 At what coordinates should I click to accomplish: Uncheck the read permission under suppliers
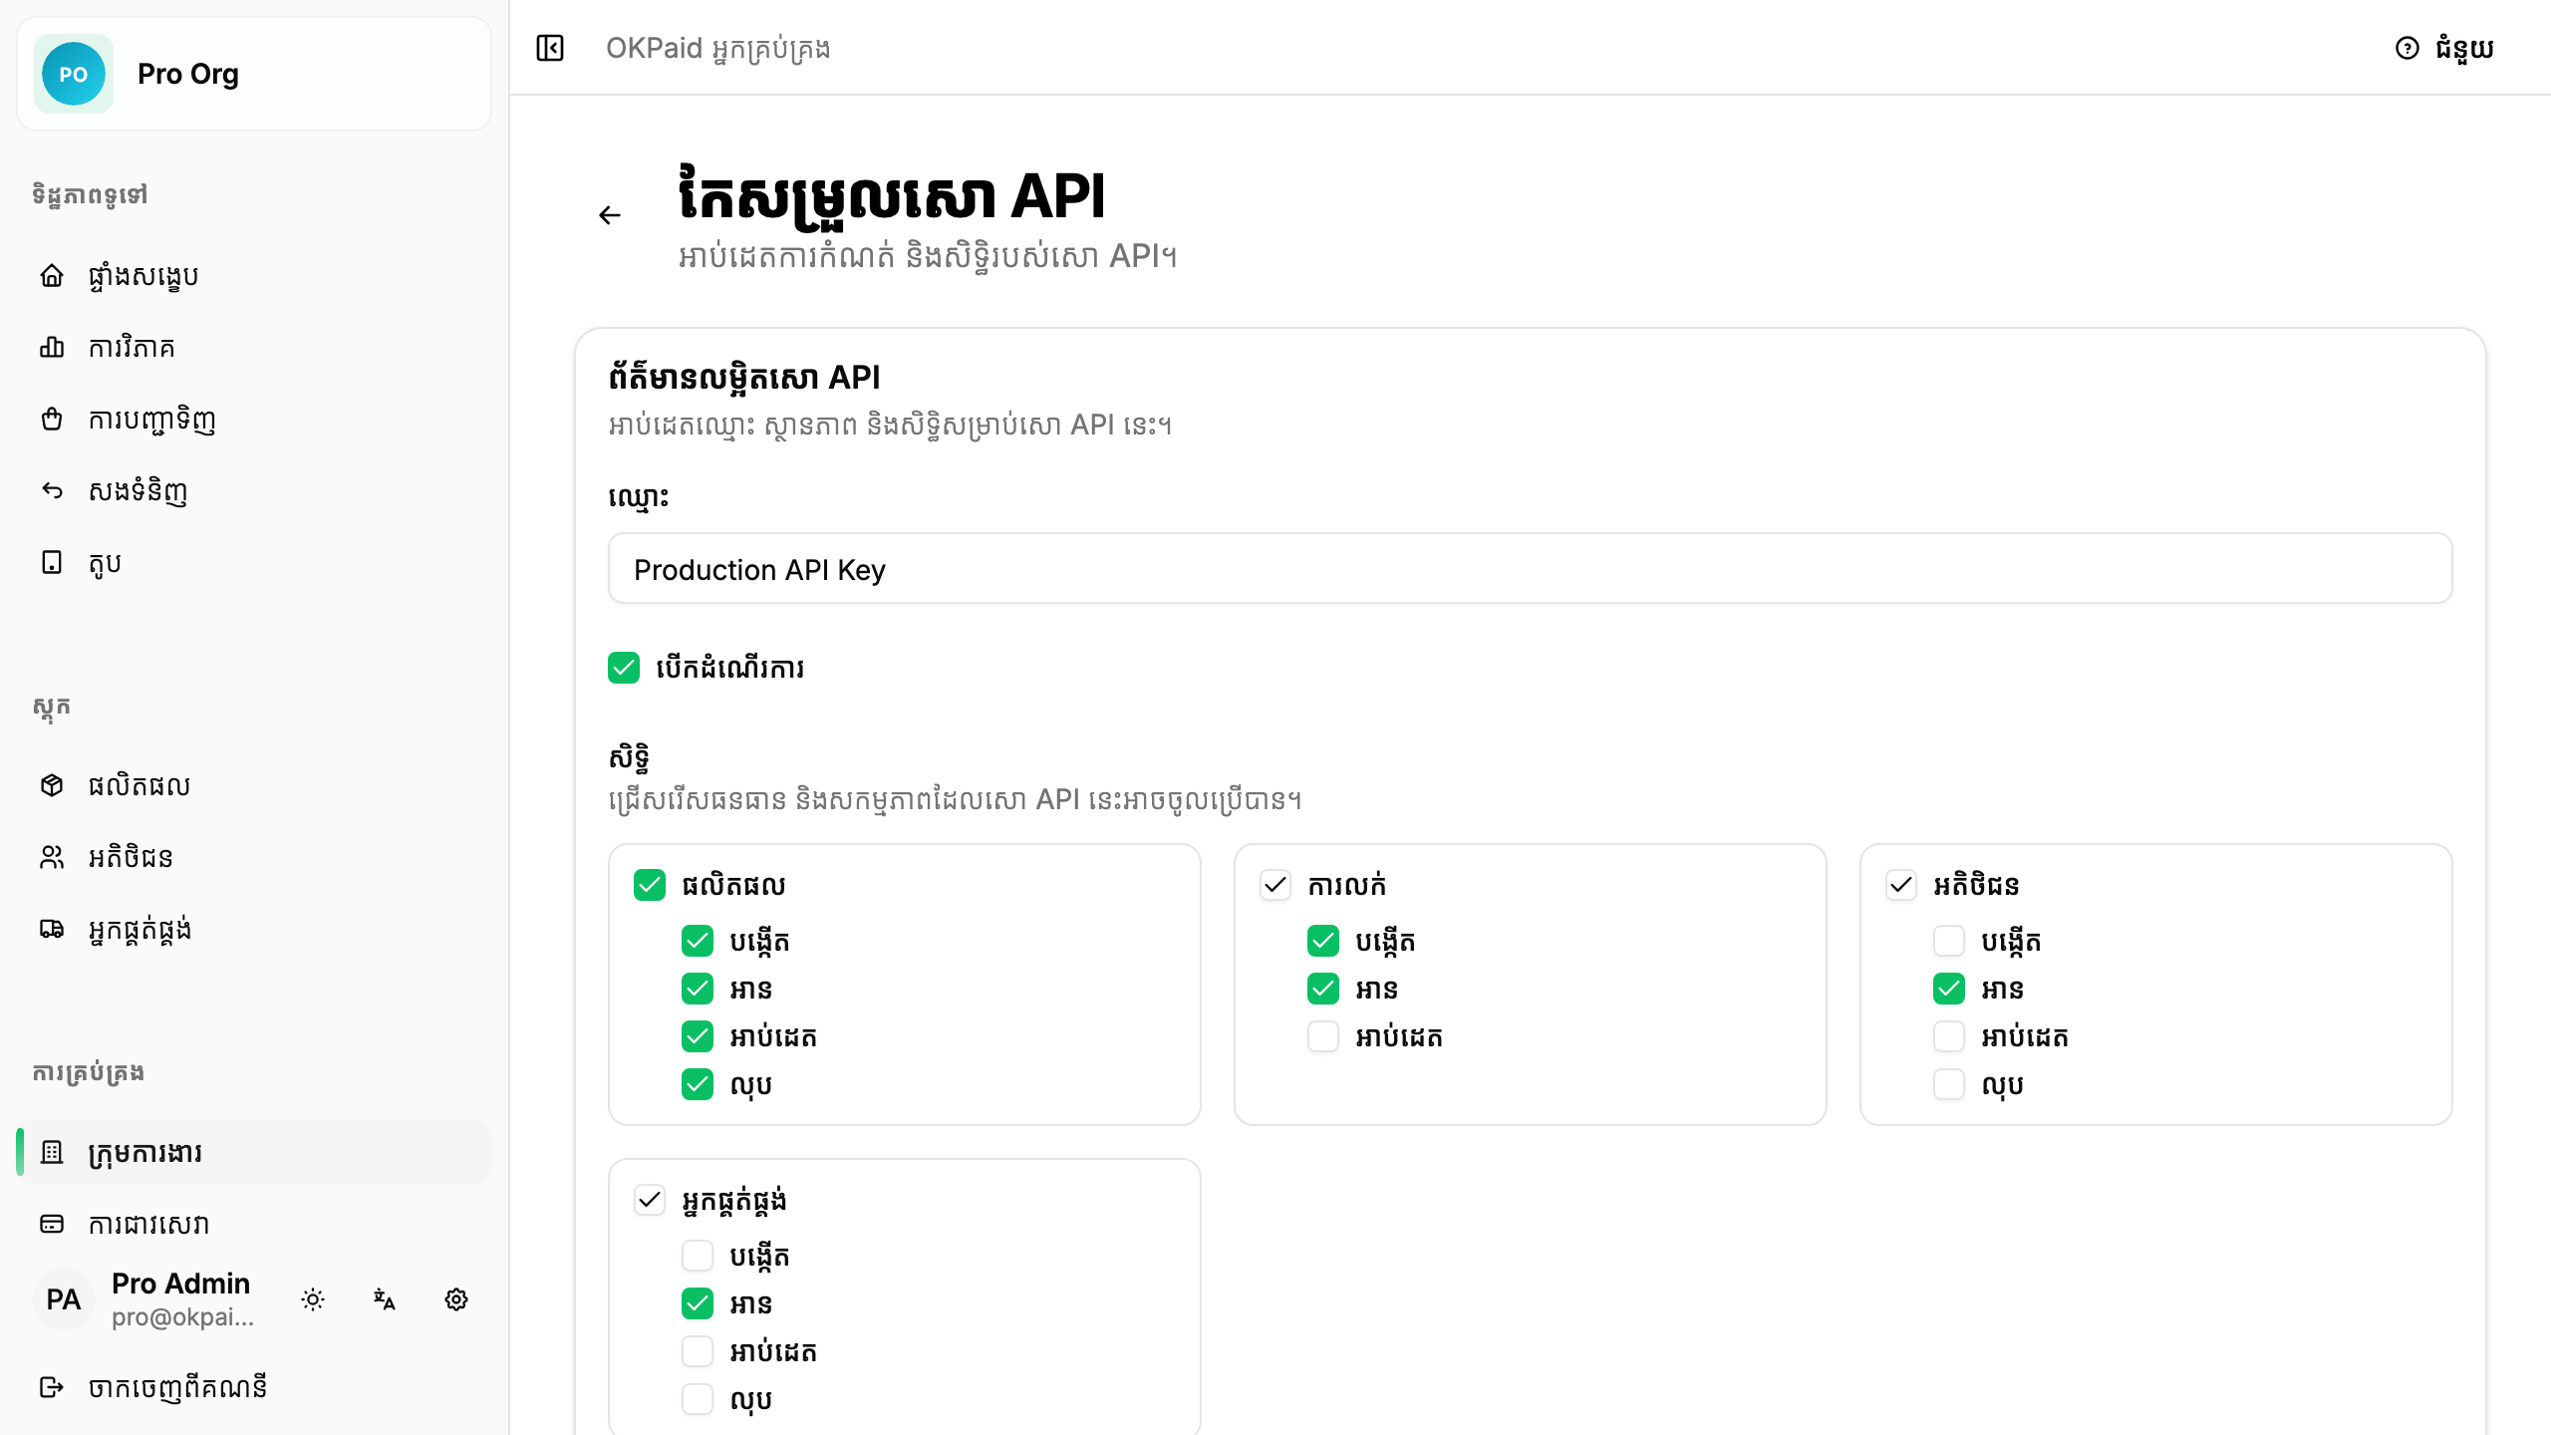click(698, 1303)
